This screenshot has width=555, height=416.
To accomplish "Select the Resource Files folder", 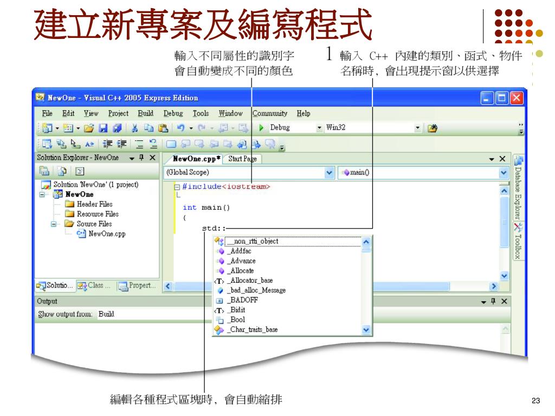I will coord(98,214).
